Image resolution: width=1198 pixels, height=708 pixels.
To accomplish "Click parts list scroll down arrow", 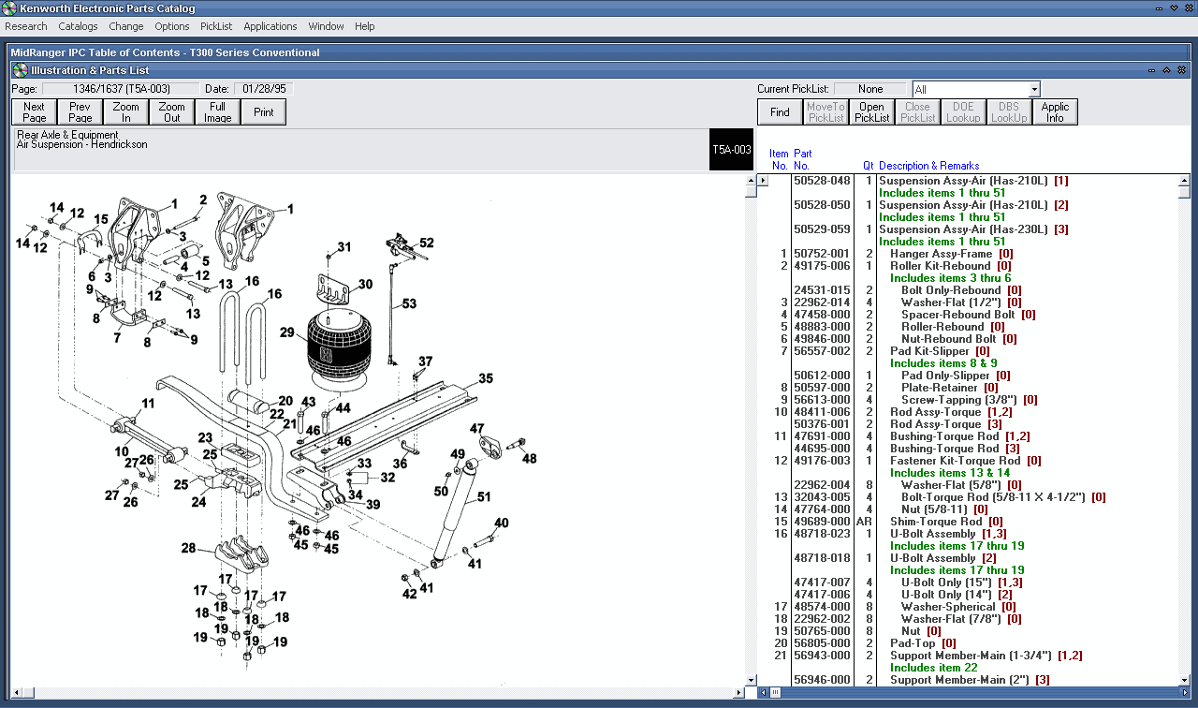I will (1184, 679).
